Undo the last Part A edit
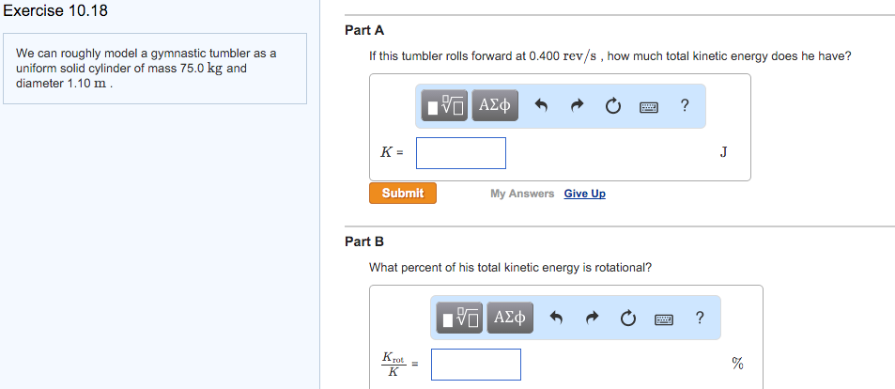Screen dimensions: 895x389 point(541,106)
